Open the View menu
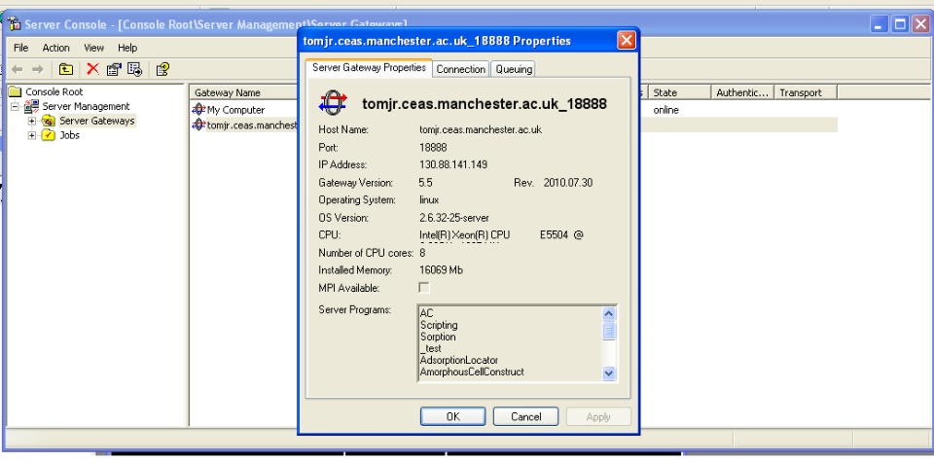 coord(94,48)
